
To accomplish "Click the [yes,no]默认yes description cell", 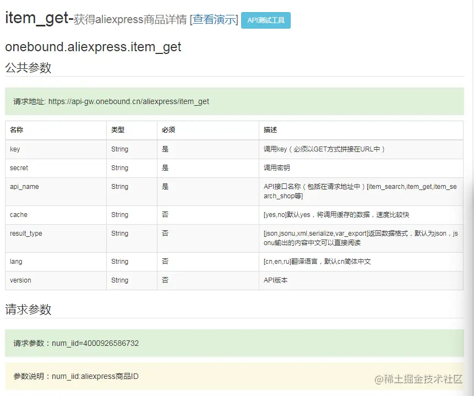I will [x=361, y=215].
